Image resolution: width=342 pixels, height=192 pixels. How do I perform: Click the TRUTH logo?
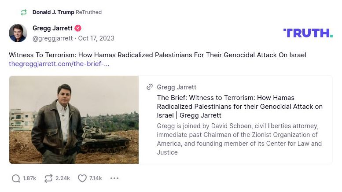click(x=308, y=33)
